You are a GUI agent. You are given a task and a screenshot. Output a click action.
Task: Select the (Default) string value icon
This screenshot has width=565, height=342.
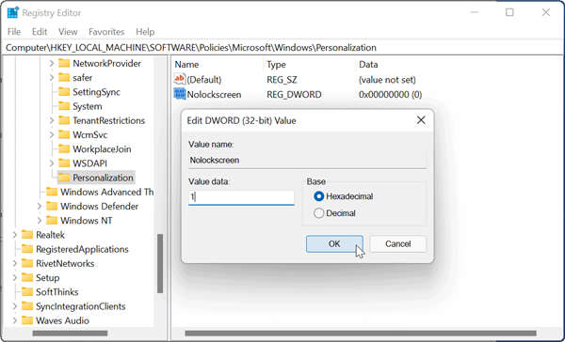point(180,79)
